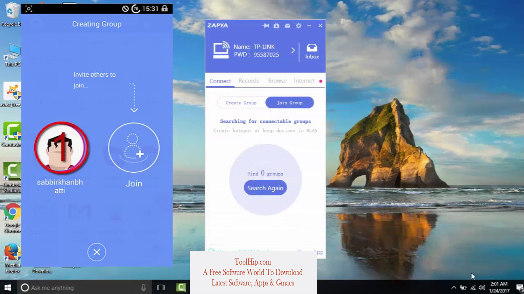Open the Windows Start menu
524x294 pixels.
(x=7, y=287)
